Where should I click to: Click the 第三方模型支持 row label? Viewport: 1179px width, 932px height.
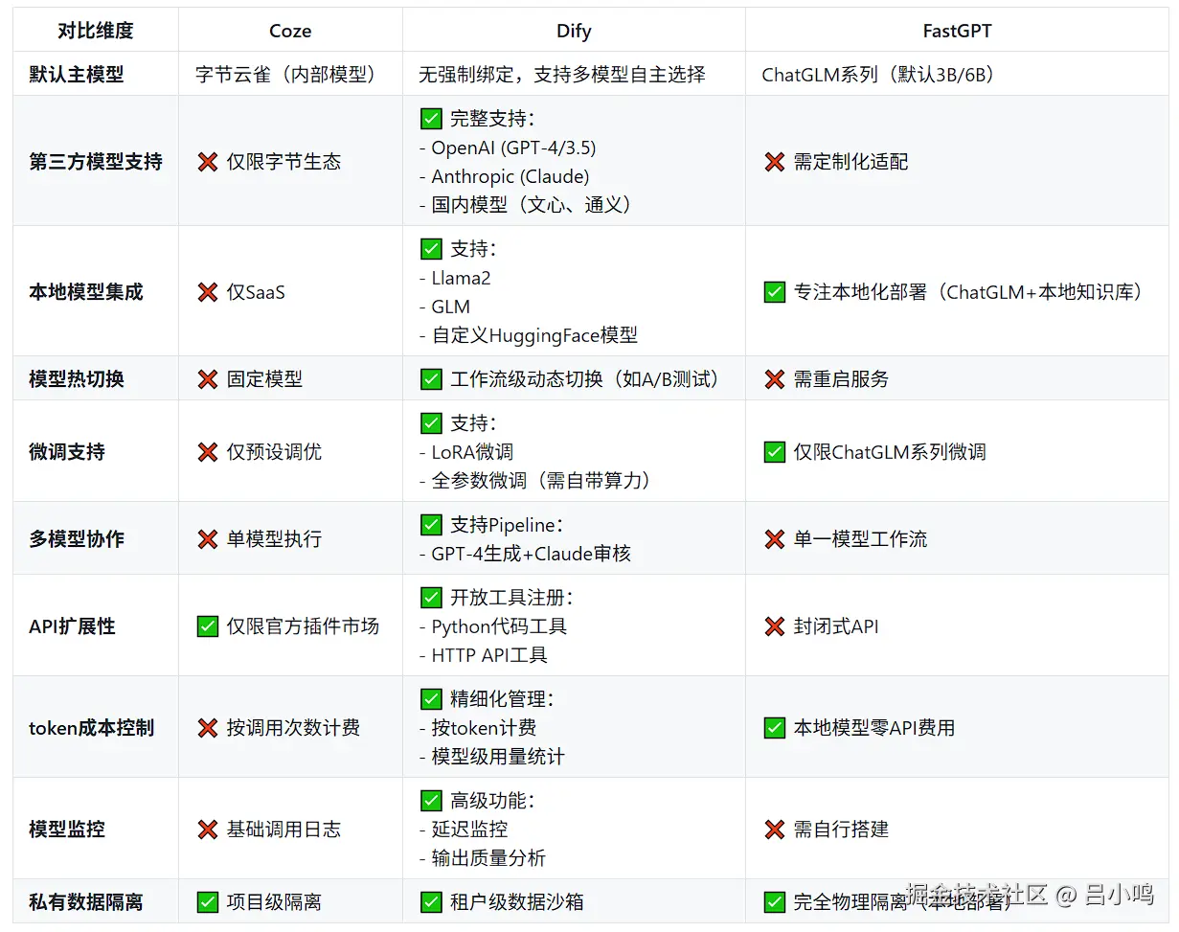pos(96,162)
